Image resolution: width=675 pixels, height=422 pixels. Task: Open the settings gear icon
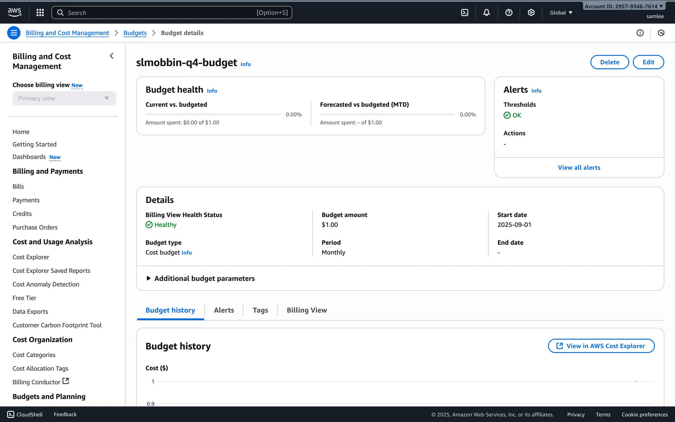click(531, 13)
